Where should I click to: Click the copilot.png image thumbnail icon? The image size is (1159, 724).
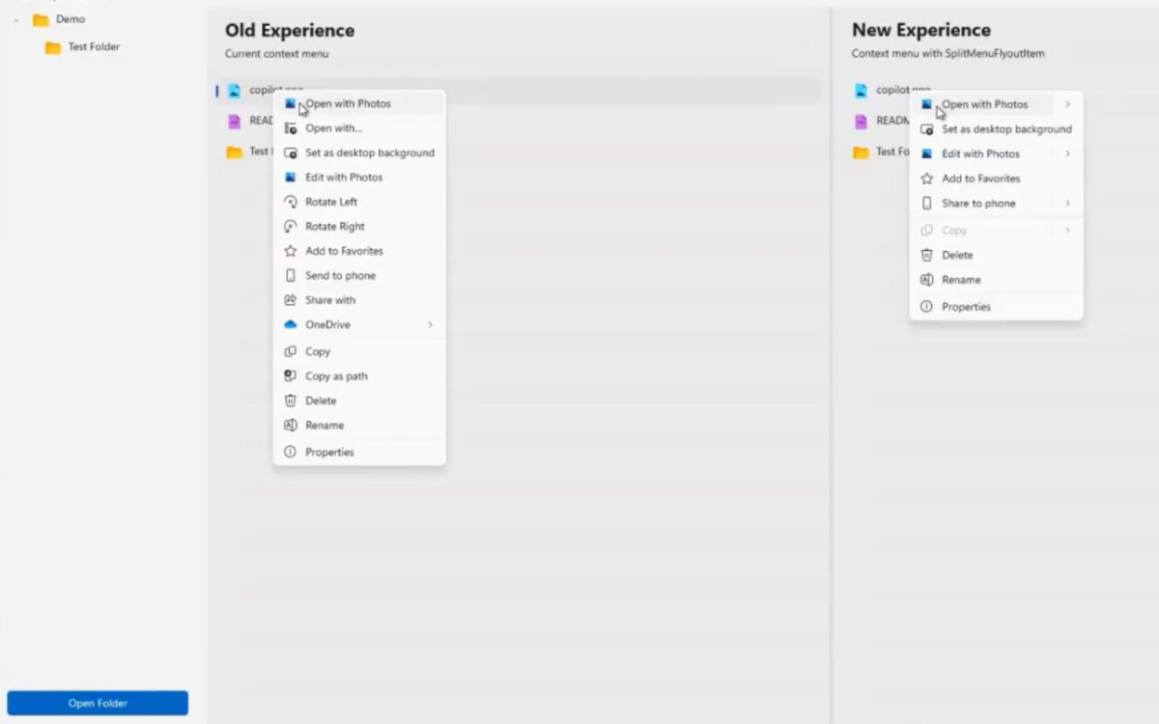pyautogui.click(x=235, y=90)
